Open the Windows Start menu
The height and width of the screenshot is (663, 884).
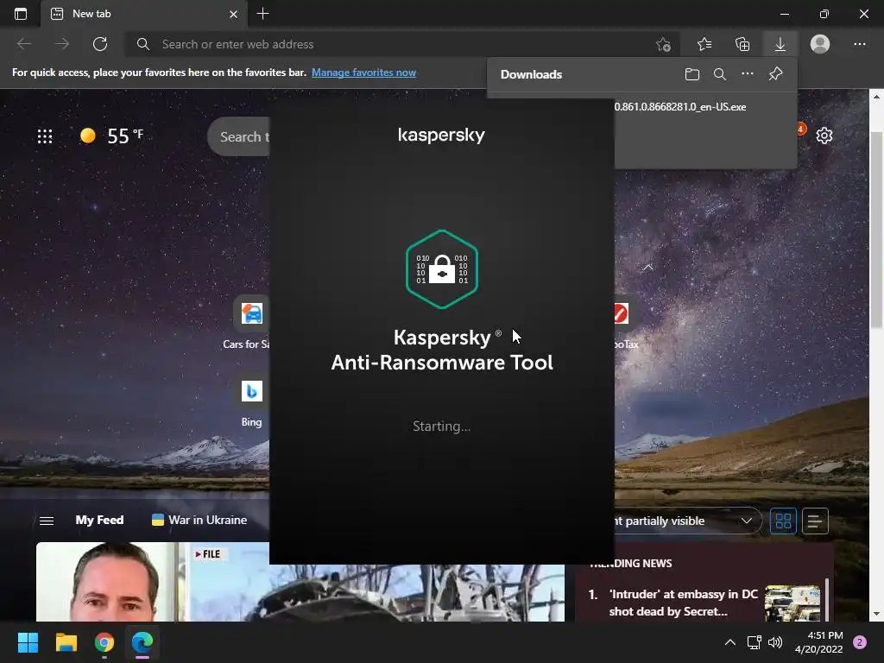coord(28,642)
